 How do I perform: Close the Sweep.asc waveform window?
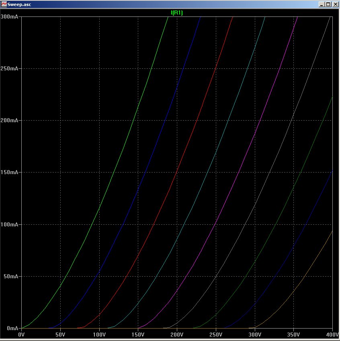(x=336, y=4)
